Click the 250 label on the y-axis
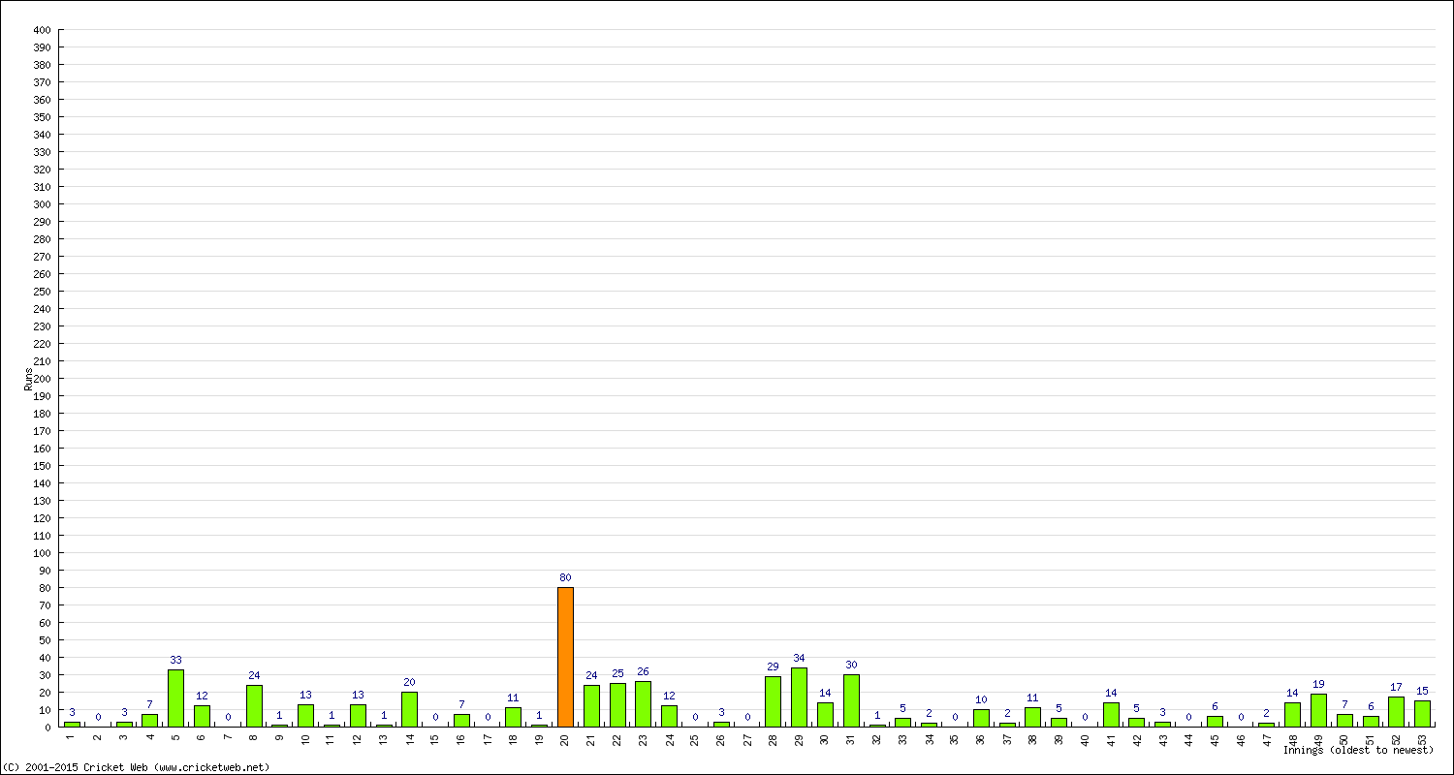The width and height of the screenshot is (1454, 775). point(42,292)
